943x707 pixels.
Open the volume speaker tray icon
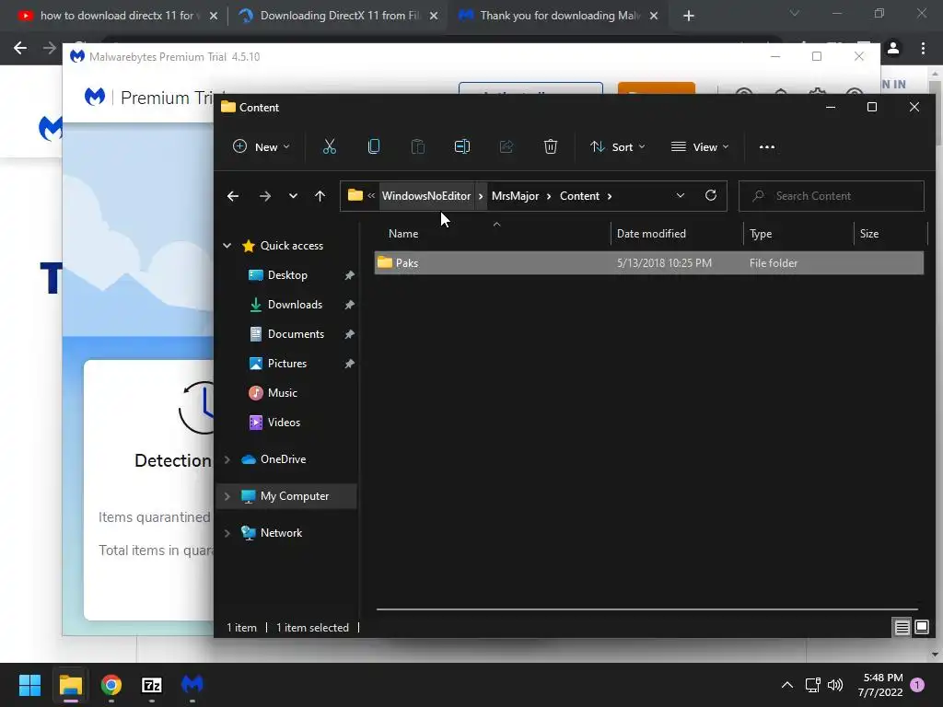coord(835,685)
